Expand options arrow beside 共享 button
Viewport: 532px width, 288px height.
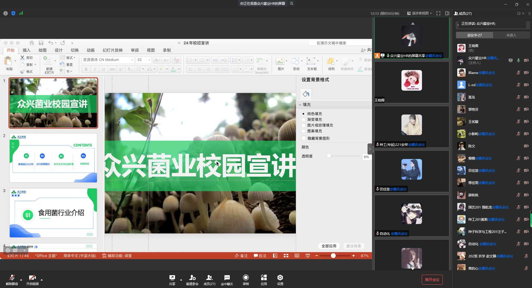click(181, 280)
